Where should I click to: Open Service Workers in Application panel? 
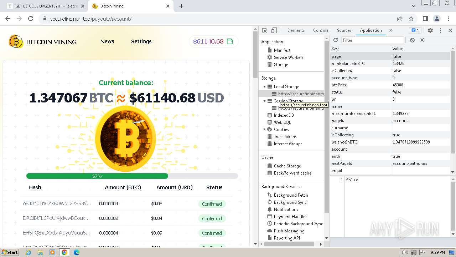pyautogui.click(x=289, y=57)
